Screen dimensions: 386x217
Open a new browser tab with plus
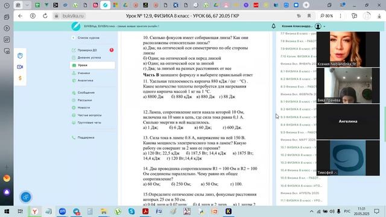(x=306, y=5)
